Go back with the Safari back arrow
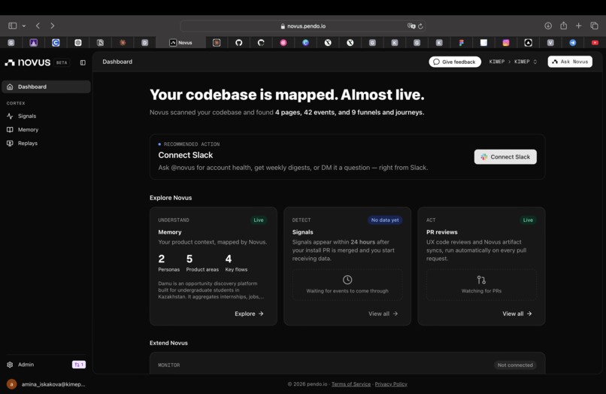 (x=38, y=26)
